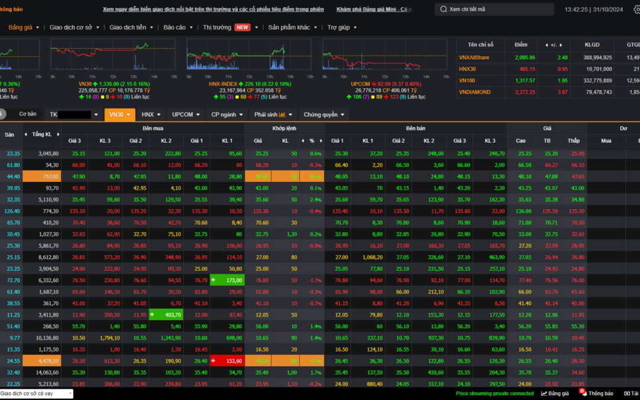Click the Phái sinh chart icon
Viewport: 640px width, 400px height.
click(282, 115)
